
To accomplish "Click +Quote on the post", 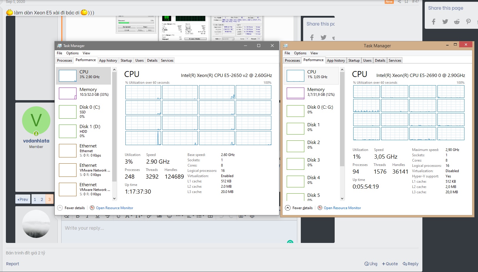I will click(390, 264).
